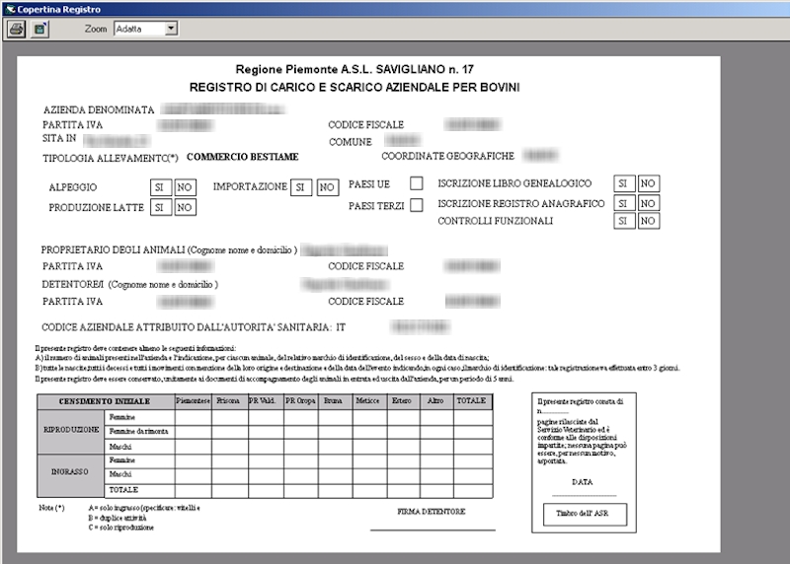Click the 'PR Oropa' column header

tap(300, 400)
